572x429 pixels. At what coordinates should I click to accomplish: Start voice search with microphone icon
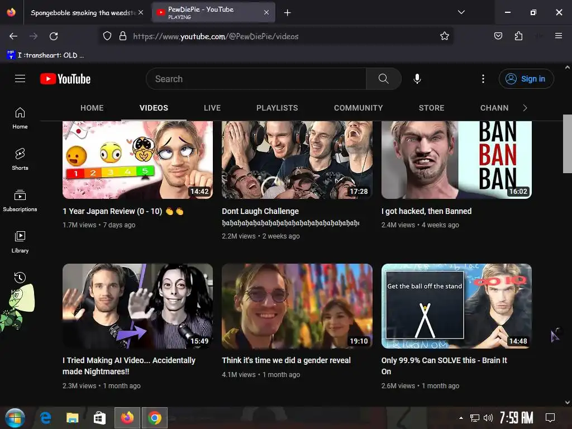417,79
